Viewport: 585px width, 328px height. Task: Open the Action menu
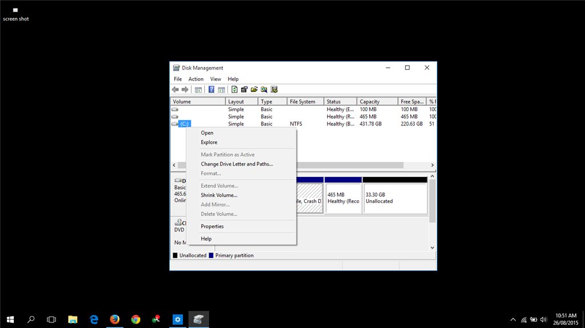196,79
